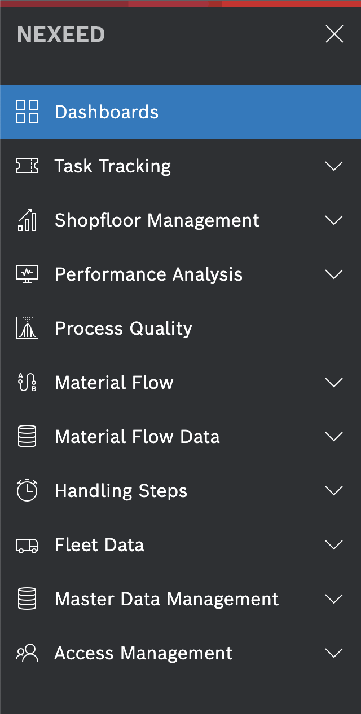Select the Shopfloor Management chart icon
Screen dimensions: 361x714
27,220
